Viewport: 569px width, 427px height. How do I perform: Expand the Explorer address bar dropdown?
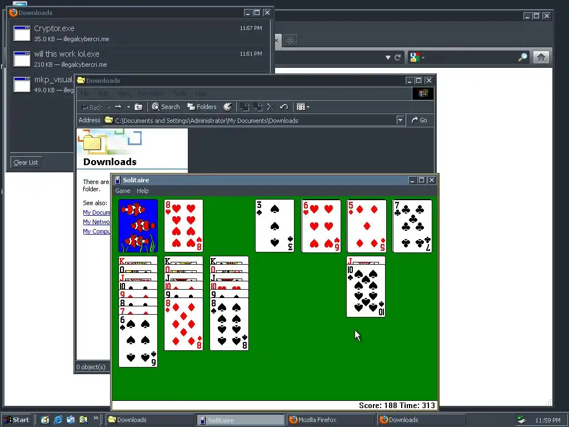pyautogui.click(x=400, y=120)
